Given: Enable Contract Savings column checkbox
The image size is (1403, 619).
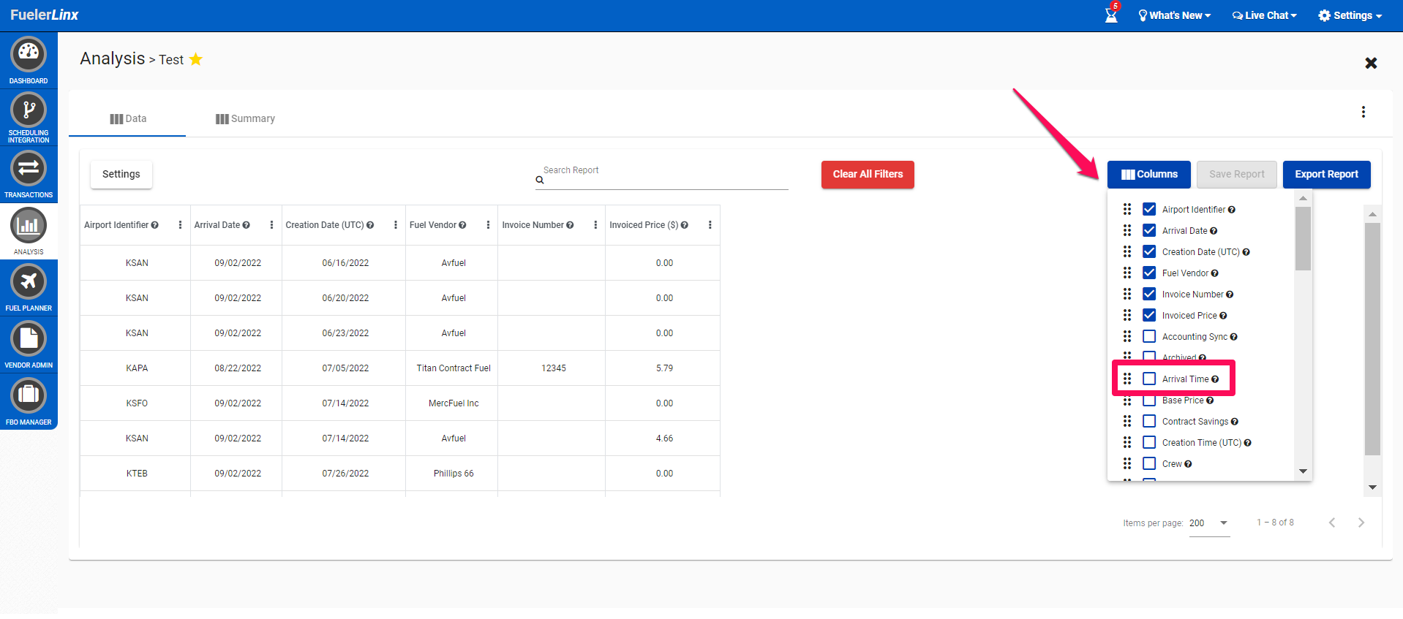Looking at the screenshot, I should point(1149,421).
